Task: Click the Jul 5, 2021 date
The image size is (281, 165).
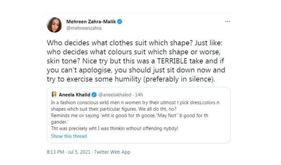Action: coord(79,152)
